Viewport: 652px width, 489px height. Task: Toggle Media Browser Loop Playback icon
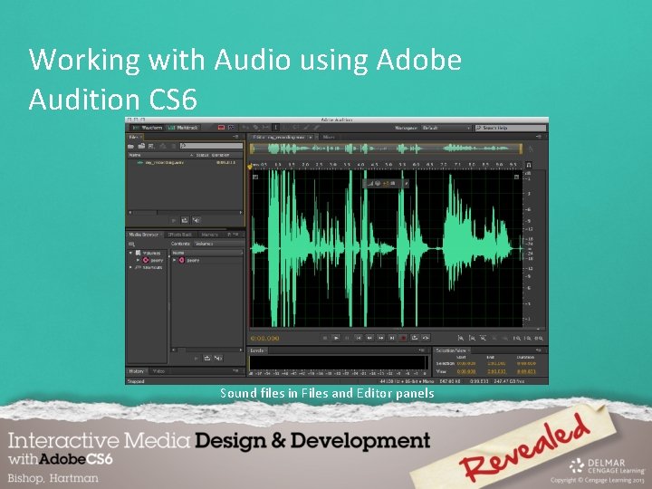pos(207,358)
